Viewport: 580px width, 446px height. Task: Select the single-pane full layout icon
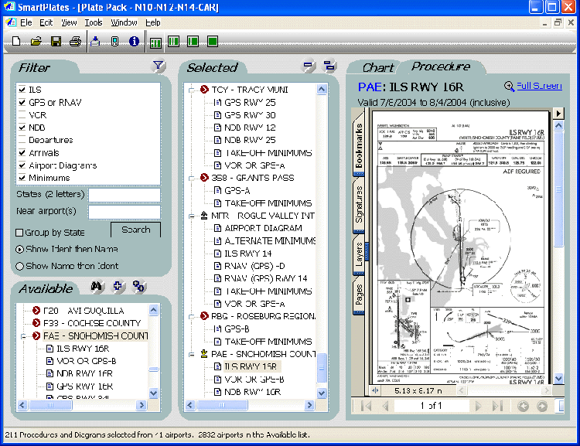point(213,41)
